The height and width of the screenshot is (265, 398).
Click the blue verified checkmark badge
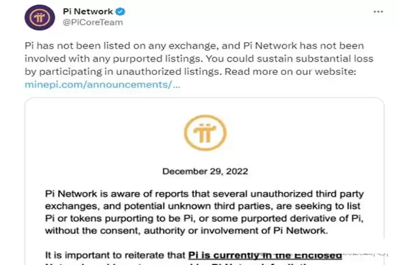coord(121,12)
